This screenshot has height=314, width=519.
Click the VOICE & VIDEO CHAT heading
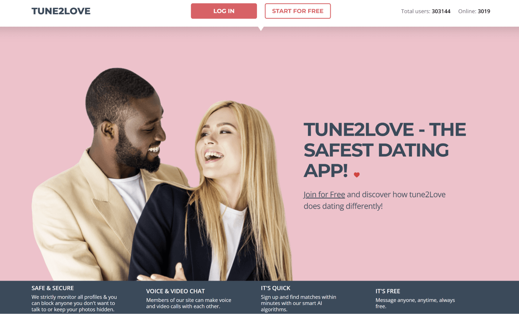click(x=176, y=291)
